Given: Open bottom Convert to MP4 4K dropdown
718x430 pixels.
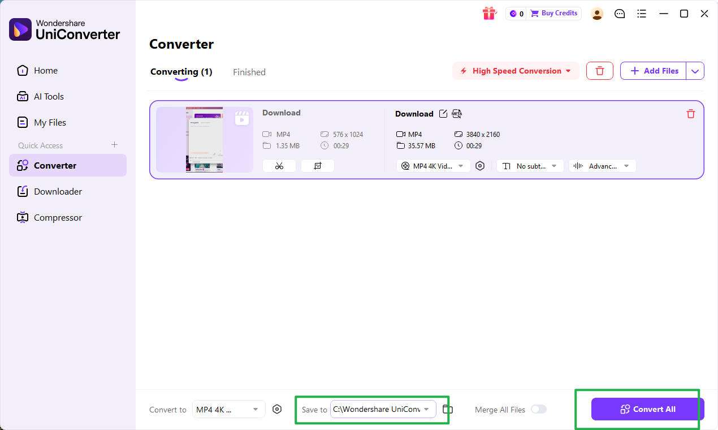Looking at the screenshot, I should (x=228, y=410).
